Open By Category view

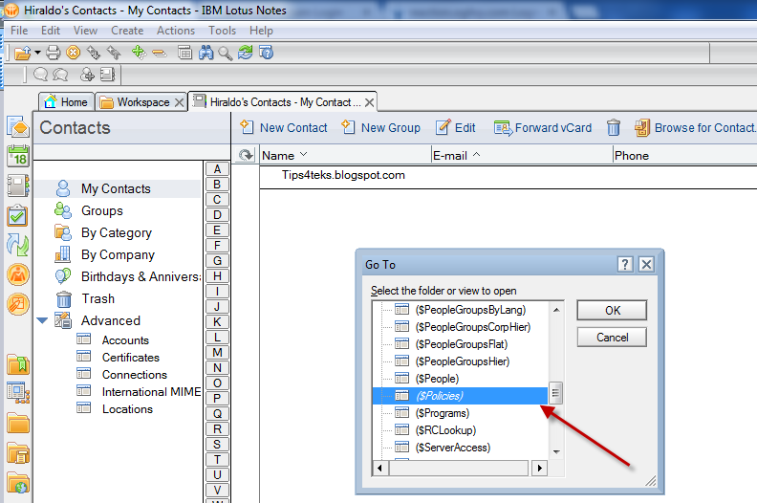(117, 233)
